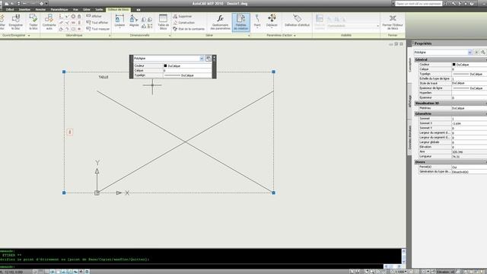
Task: Open the Insertion ribbon tab
Action: click(x=24, y=10)
